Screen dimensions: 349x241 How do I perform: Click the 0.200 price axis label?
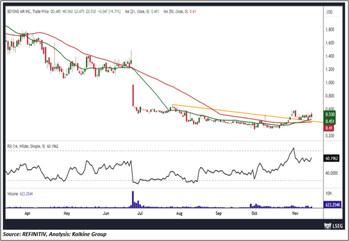click(x=330, y=135)
